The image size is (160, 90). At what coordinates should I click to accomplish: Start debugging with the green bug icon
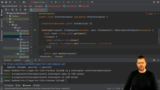click(55, 2)
